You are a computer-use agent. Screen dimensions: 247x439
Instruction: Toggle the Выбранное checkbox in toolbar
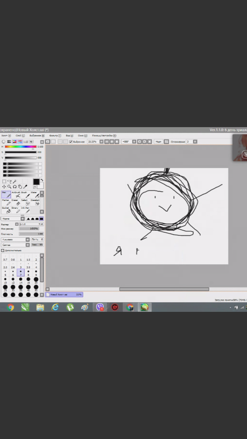71,142
